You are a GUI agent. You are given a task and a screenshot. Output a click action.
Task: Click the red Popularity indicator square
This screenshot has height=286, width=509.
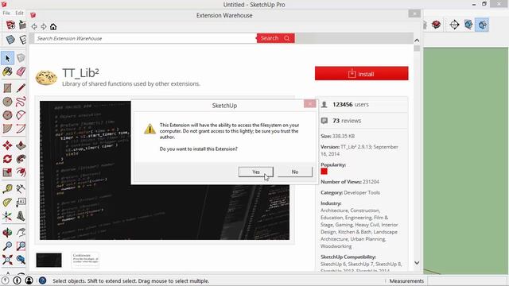(324, 172)
